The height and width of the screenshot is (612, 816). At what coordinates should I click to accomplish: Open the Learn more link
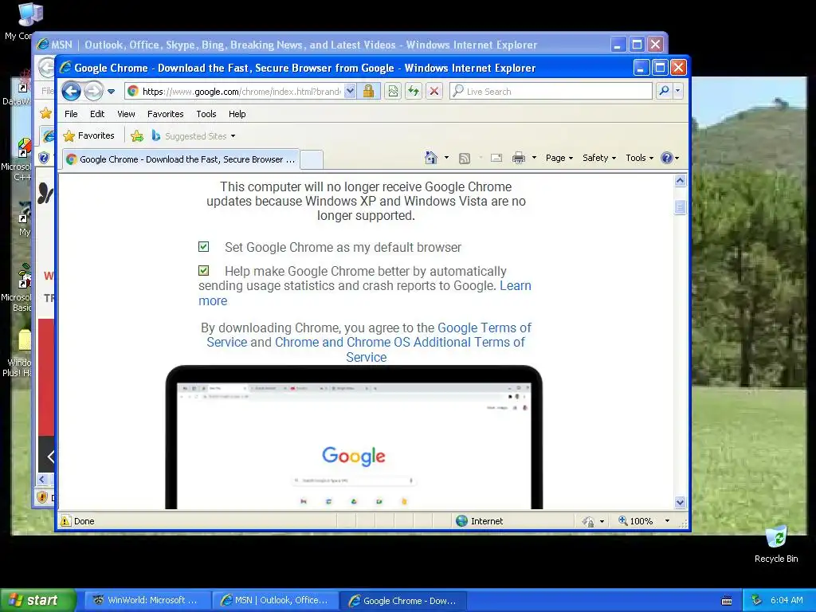click(516, 286)
